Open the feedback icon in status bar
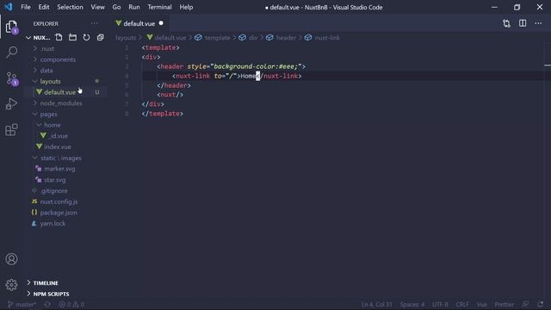 (526, 304)
